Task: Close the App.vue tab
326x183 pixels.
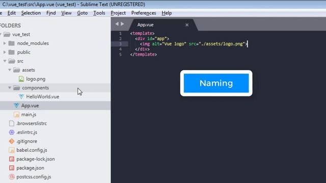Action: click(187, 25)
